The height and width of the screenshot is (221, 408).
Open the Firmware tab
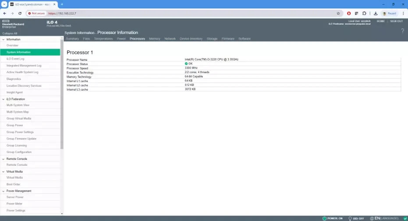tap(228, 39)
